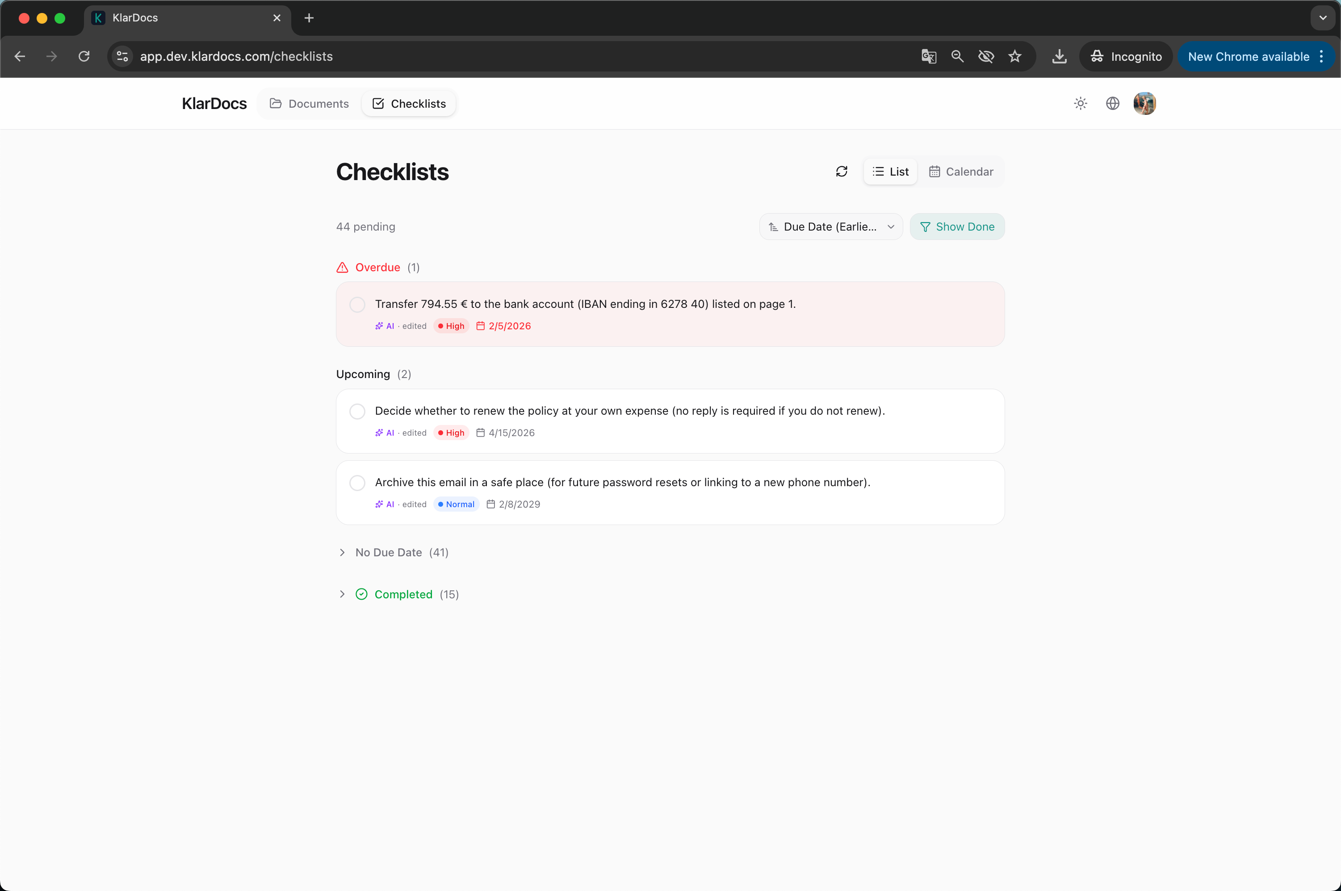Check off the renew policy decision task
The width and height of the screenshot is (1341, 891).
(x=357, y=412)
